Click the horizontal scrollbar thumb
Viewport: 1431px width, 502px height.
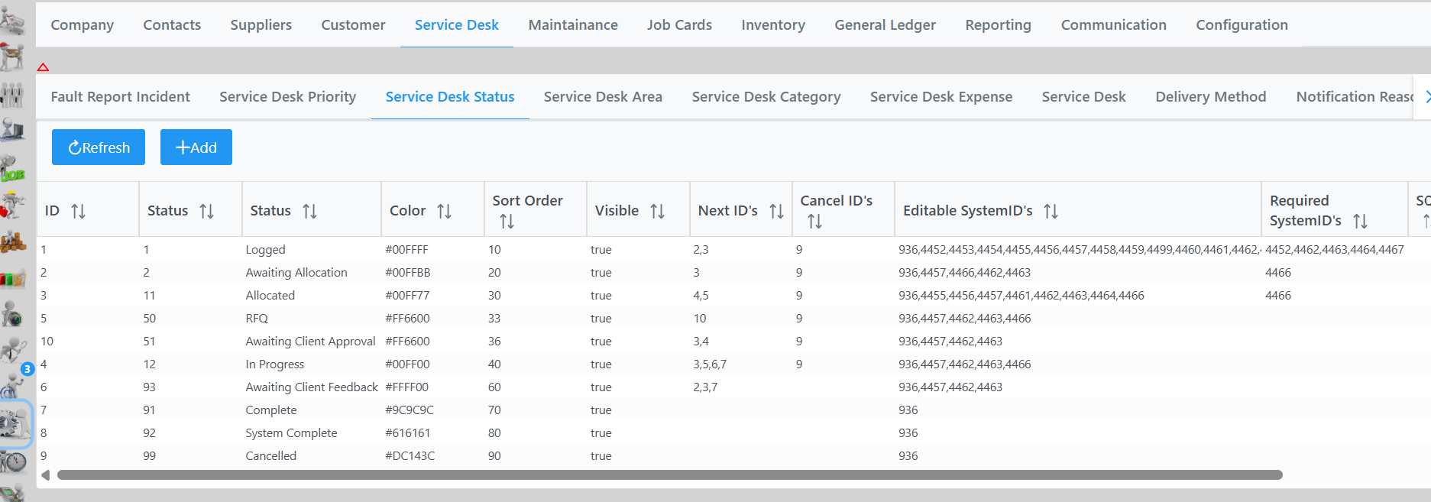(669, 475)
